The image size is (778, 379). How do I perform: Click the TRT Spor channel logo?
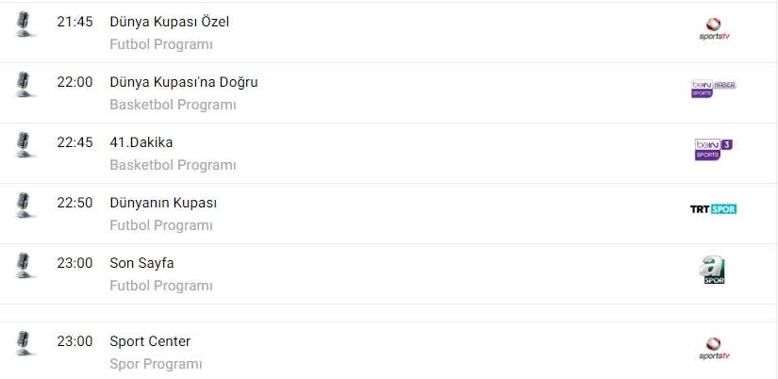click(x=714, y=208)
